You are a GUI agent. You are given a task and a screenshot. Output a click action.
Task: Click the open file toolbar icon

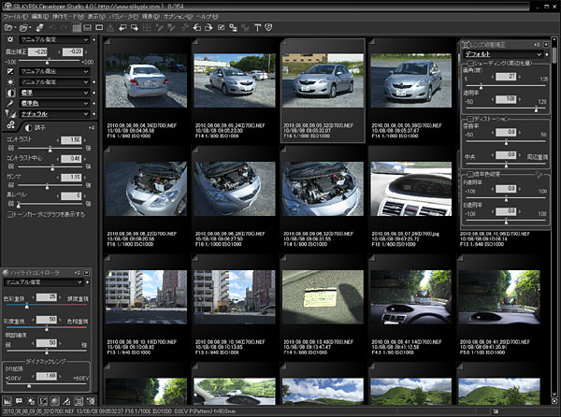[x=7, y=27]
